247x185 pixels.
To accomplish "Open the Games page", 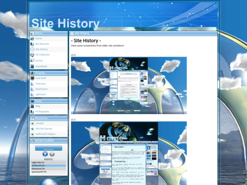I will click(39, 61).
